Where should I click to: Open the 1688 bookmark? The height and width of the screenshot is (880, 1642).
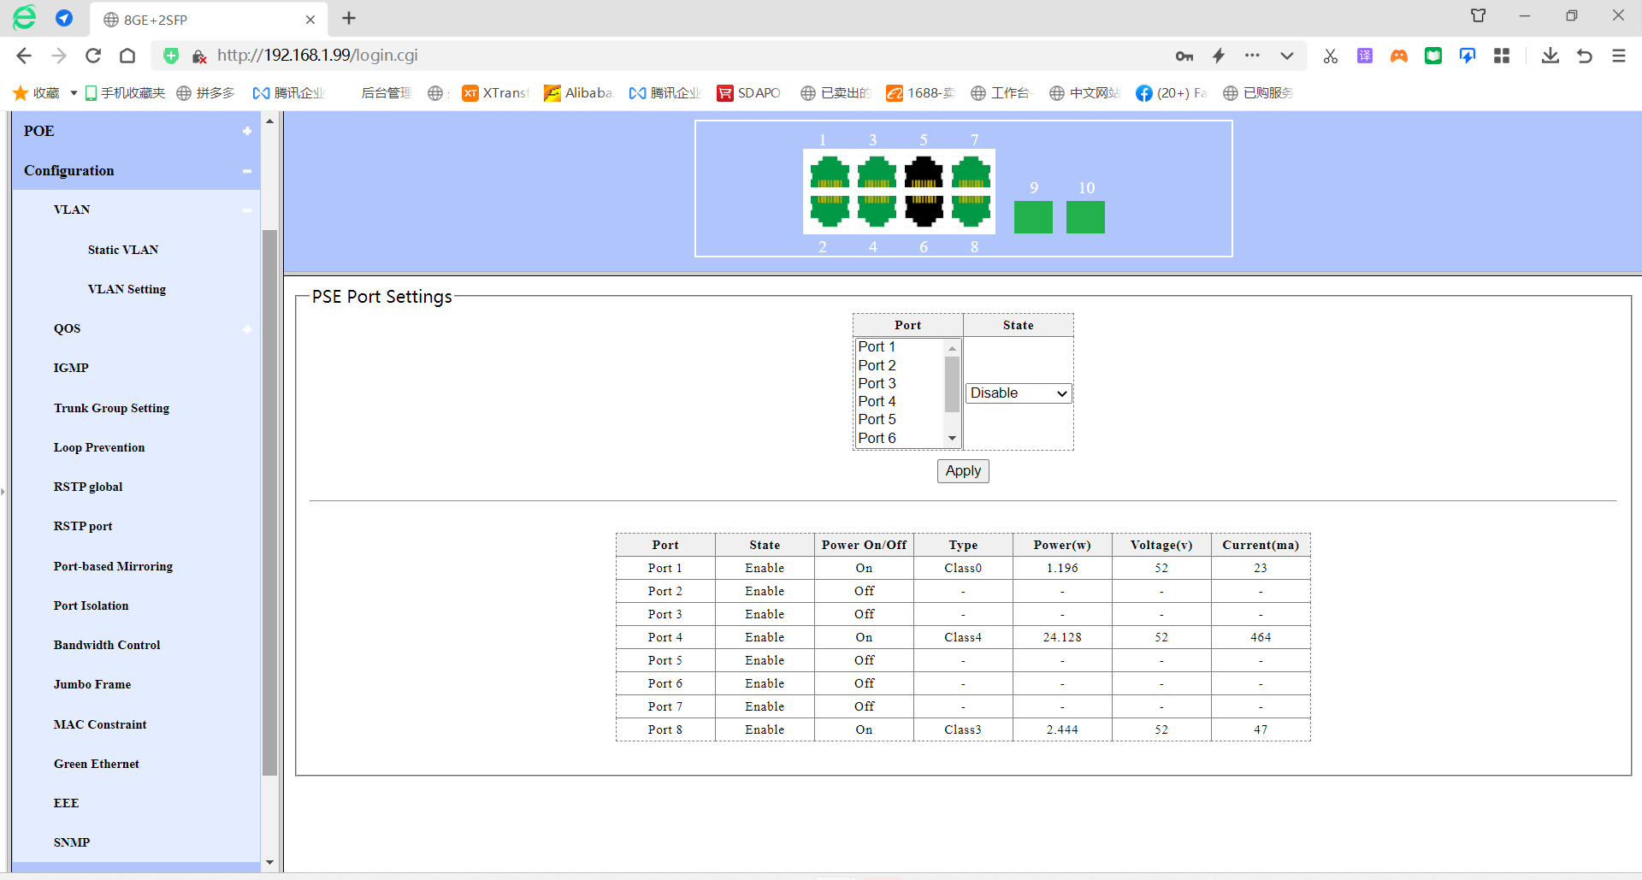coord(921,93)
